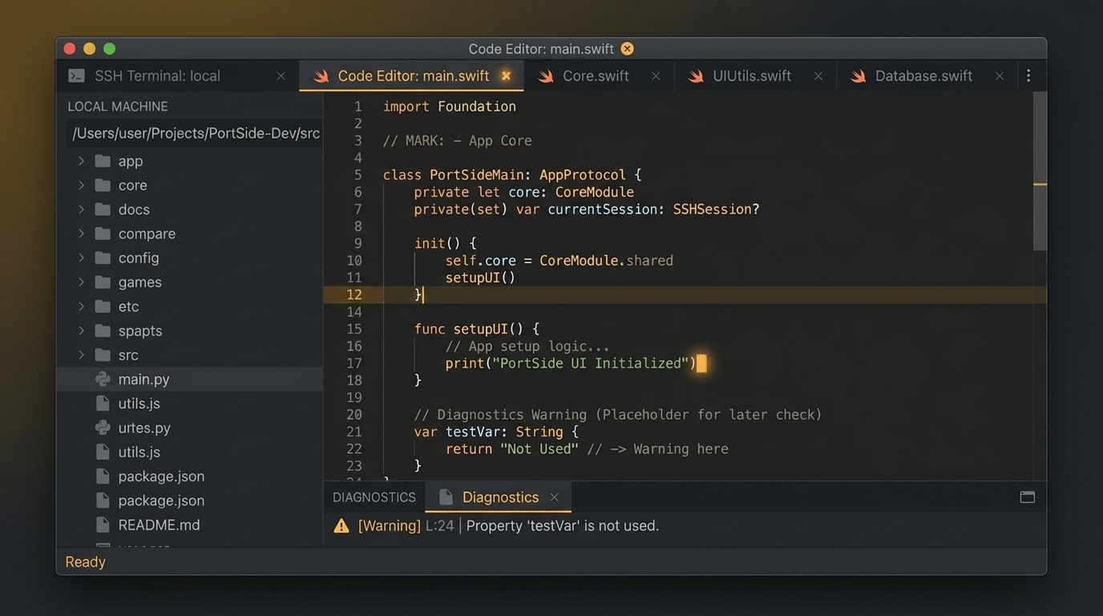Viewport: 1103px width, 616px height.
Task: Click the unsaved marker on the main.swift tab
Action: pyautogui.click(x=506, y=75)
